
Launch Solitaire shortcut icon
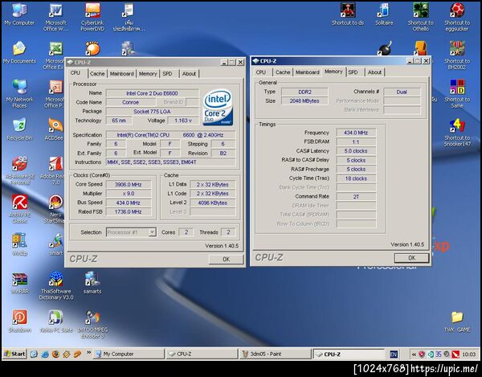[x=384, y=11]
